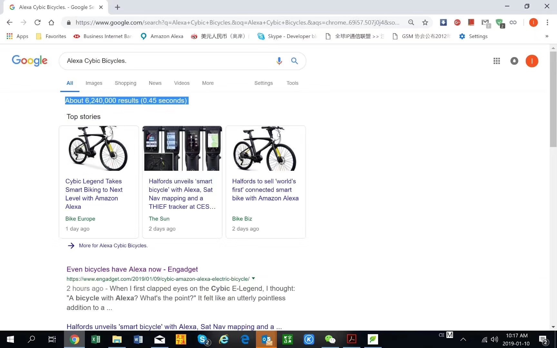Image resolution: width=557 pixels, height=348 pixels.
Task: Launch Excel from the taskbar
Action: 96,339
